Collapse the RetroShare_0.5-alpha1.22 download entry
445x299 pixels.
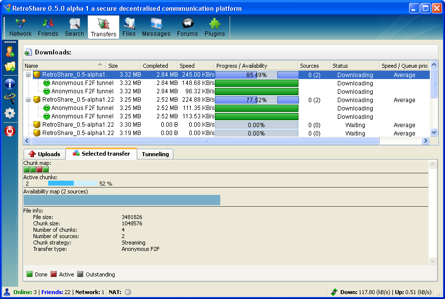(29, 100)
